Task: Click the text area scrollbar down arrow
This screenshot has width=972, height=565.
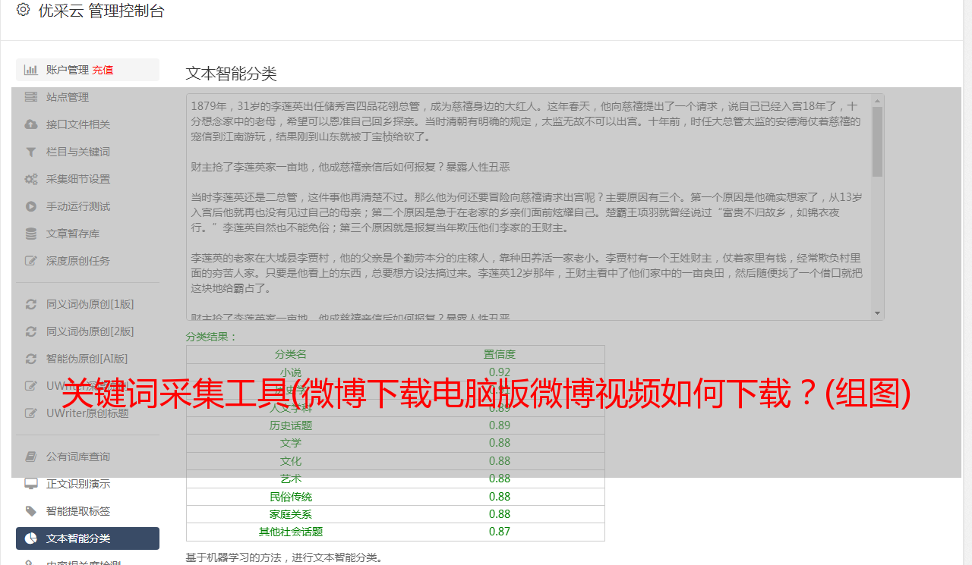Action: [878, 313]
